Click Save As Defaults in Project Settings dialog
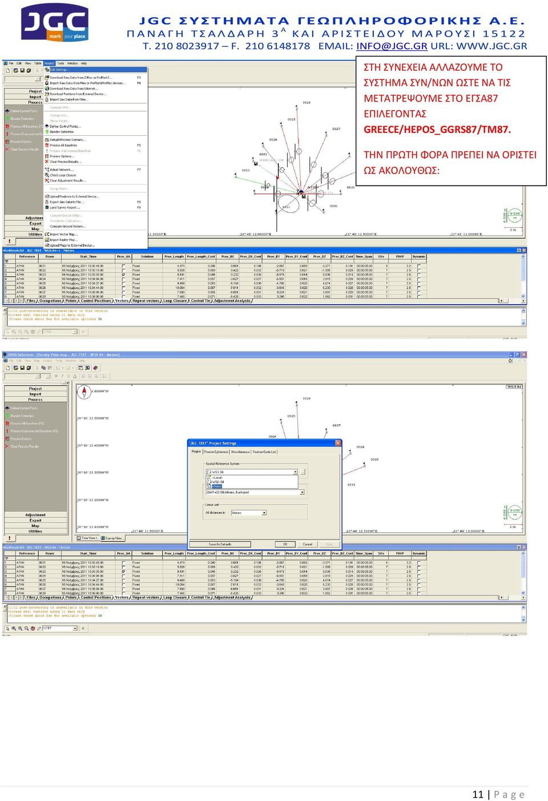548x801 pixels. click(x=220, y=544)
